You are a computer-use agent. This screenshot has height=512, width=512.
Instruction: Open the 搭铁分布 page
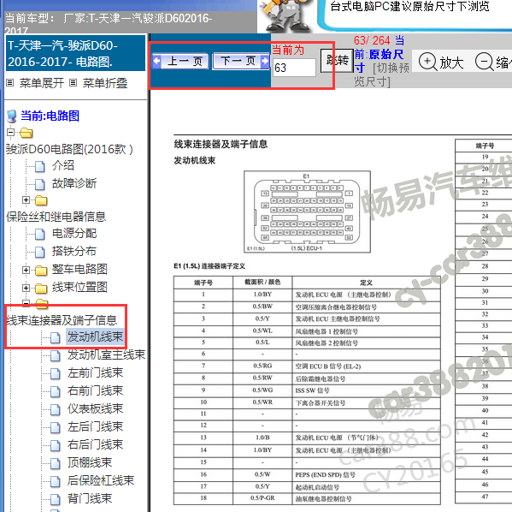[74, 251]
